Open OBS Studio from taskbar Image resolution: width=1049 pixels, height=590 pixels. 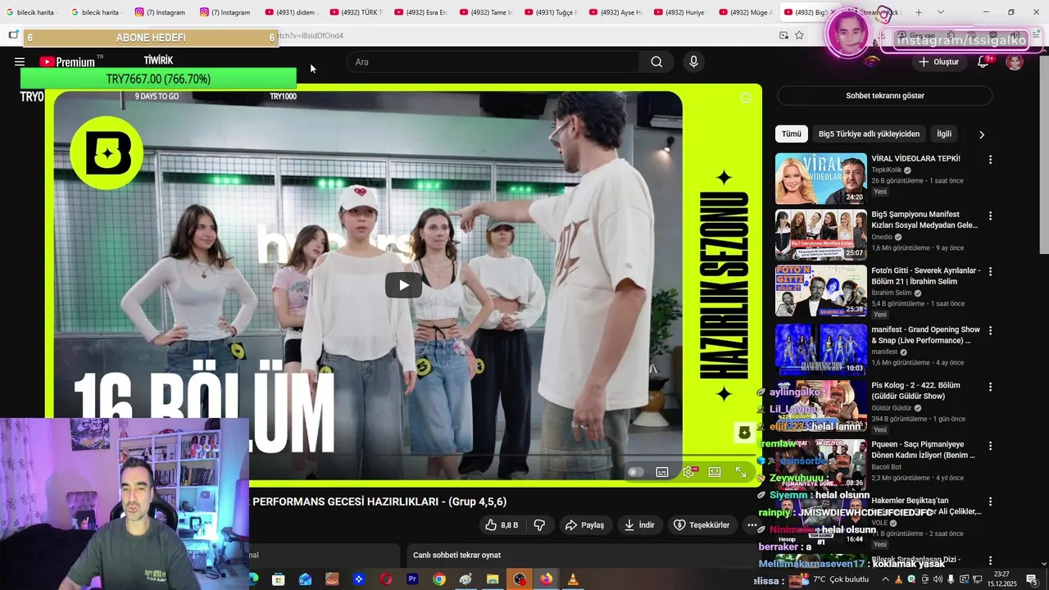(520, 579)
